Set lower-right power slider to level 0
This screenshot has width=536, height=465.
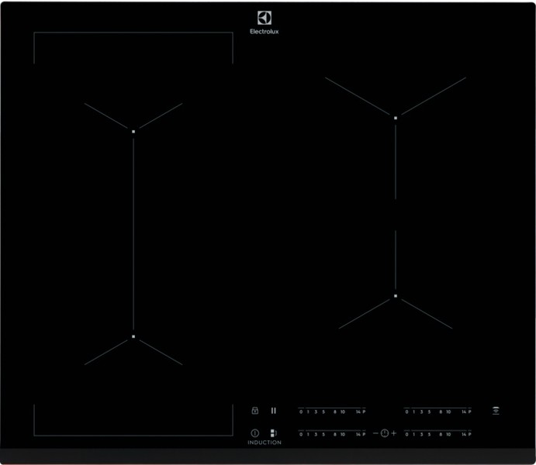click(x=407, y=434)
